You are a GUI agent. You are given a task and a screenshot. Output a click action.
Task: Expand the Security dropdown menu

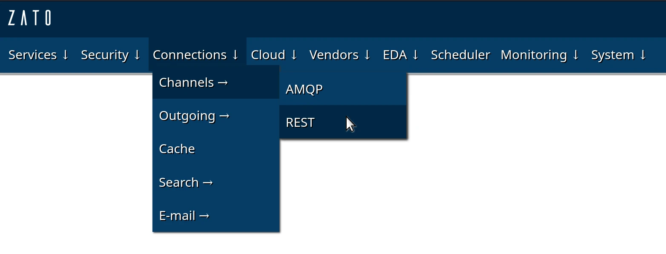tap(111, 55)
